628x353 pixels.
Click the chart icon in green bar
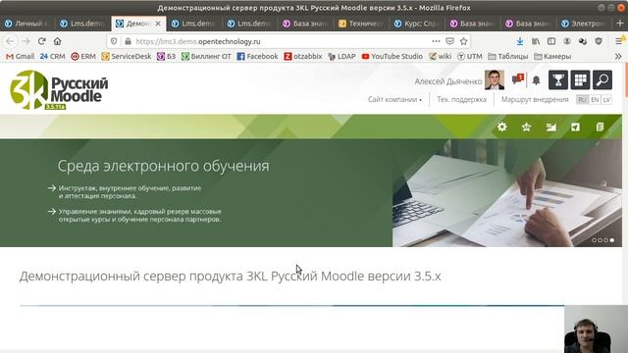(x=551, y=126)
